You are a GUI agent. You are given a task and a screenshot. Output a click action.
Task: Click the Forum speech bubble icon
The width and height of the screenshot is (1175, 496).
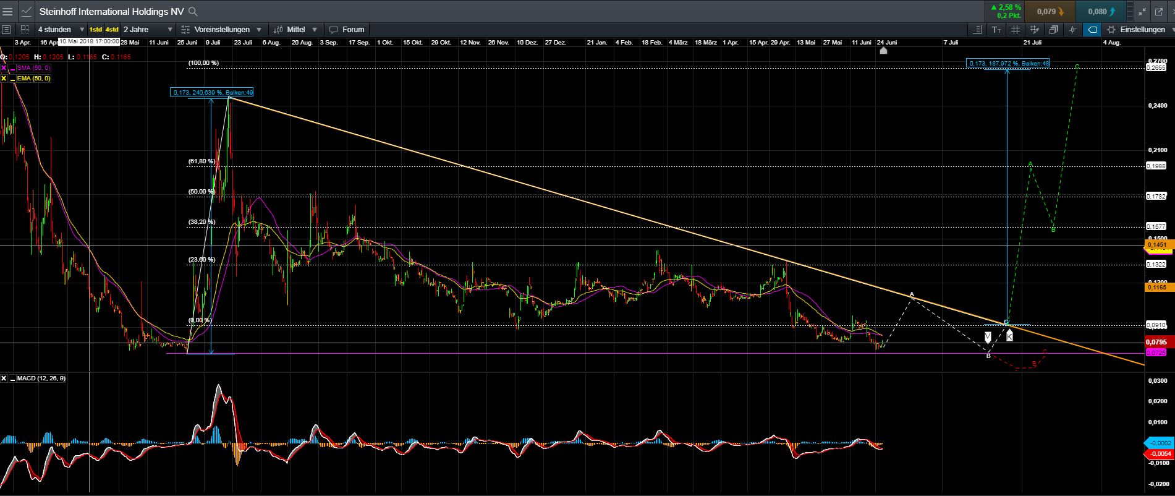[334, 30]
